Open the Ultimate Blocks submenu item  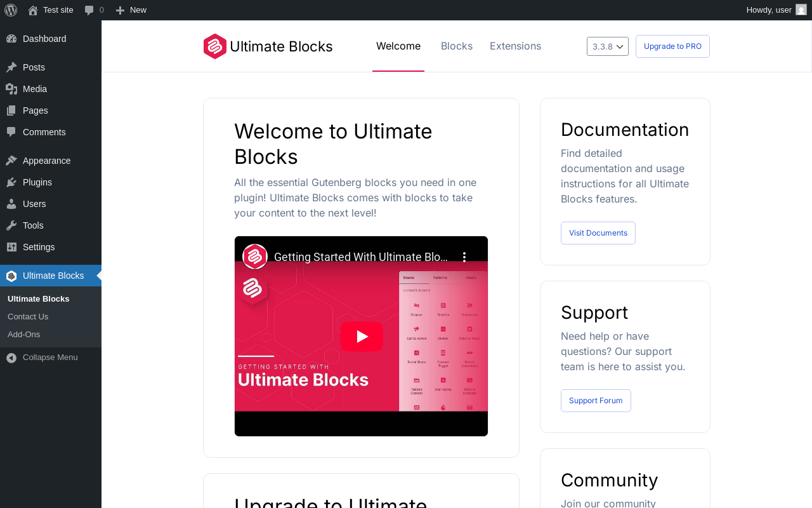pos(39,299)
